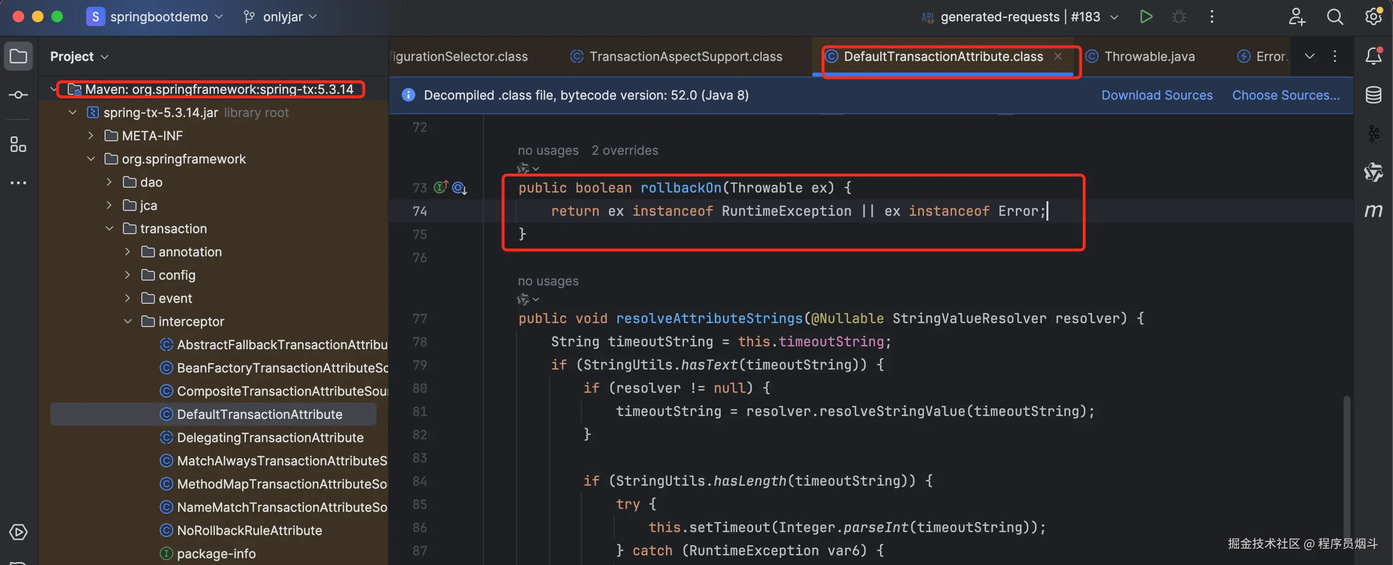Collapse the interceptor folder

click(x=128, y=321)
